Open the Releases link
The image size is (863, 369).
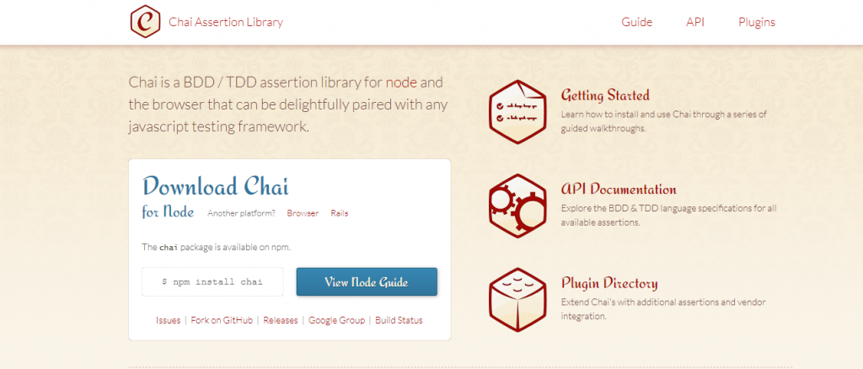pos(280,320)
